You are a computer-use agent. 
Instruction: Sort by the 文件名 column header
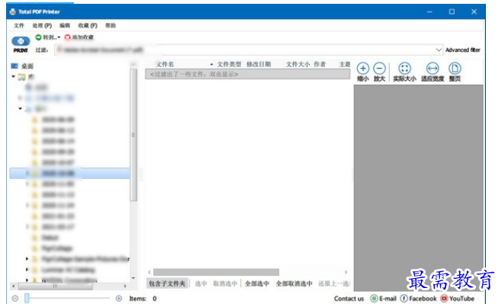click(x=165, y=64)
